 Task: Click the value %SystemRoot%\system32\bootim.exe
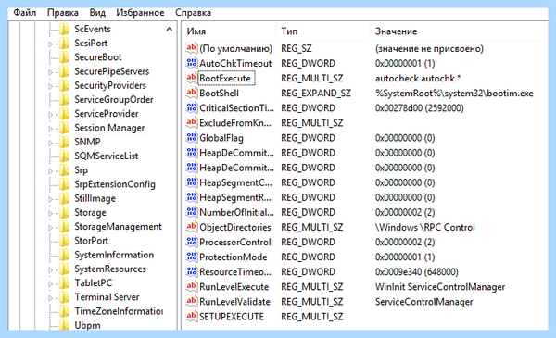pyautogui.click(x=454, y=94)
